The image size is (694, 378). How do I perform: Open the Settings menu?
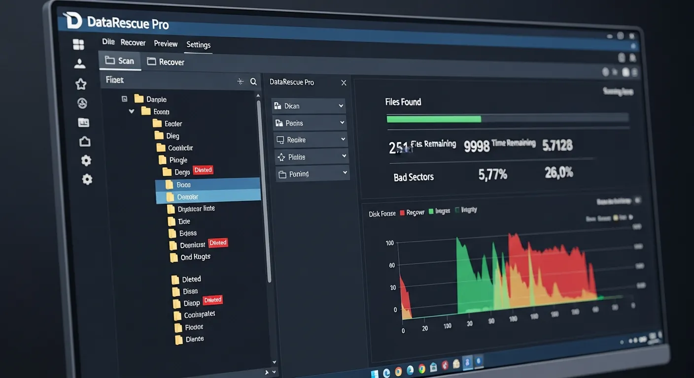(x=198, y=44)
